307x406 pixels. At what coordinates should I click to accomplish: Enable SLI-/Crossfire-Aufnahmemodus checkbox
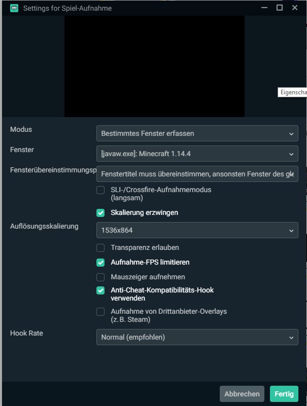point(100,190)
